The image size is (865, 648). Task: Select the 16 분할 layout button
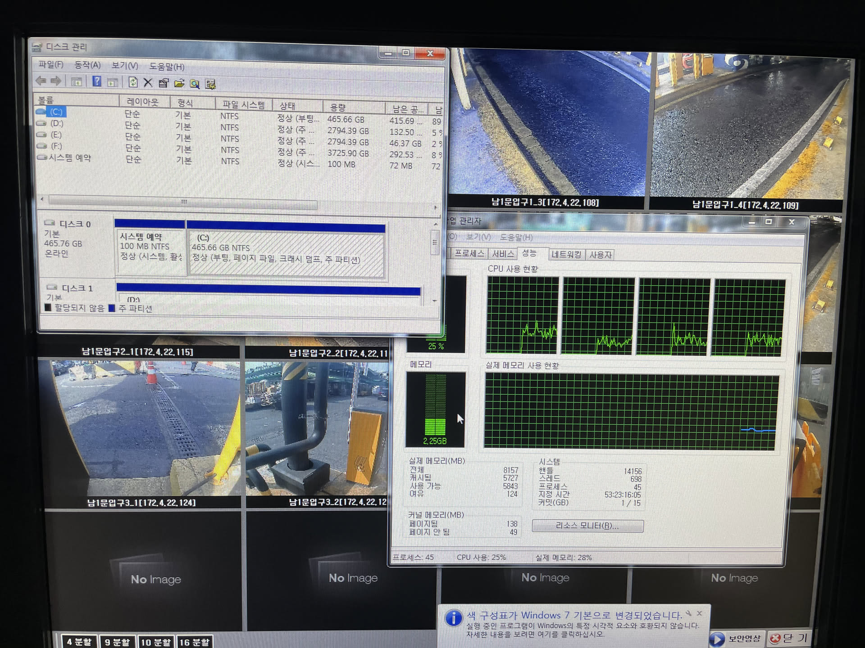click(195, 642)
